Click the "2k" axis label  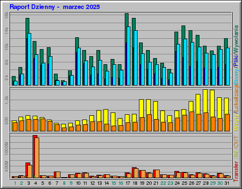pos(7,77)
